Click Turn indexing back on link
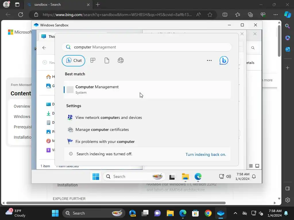The width and height of the screenshot is (294, 220). (206, 154)
